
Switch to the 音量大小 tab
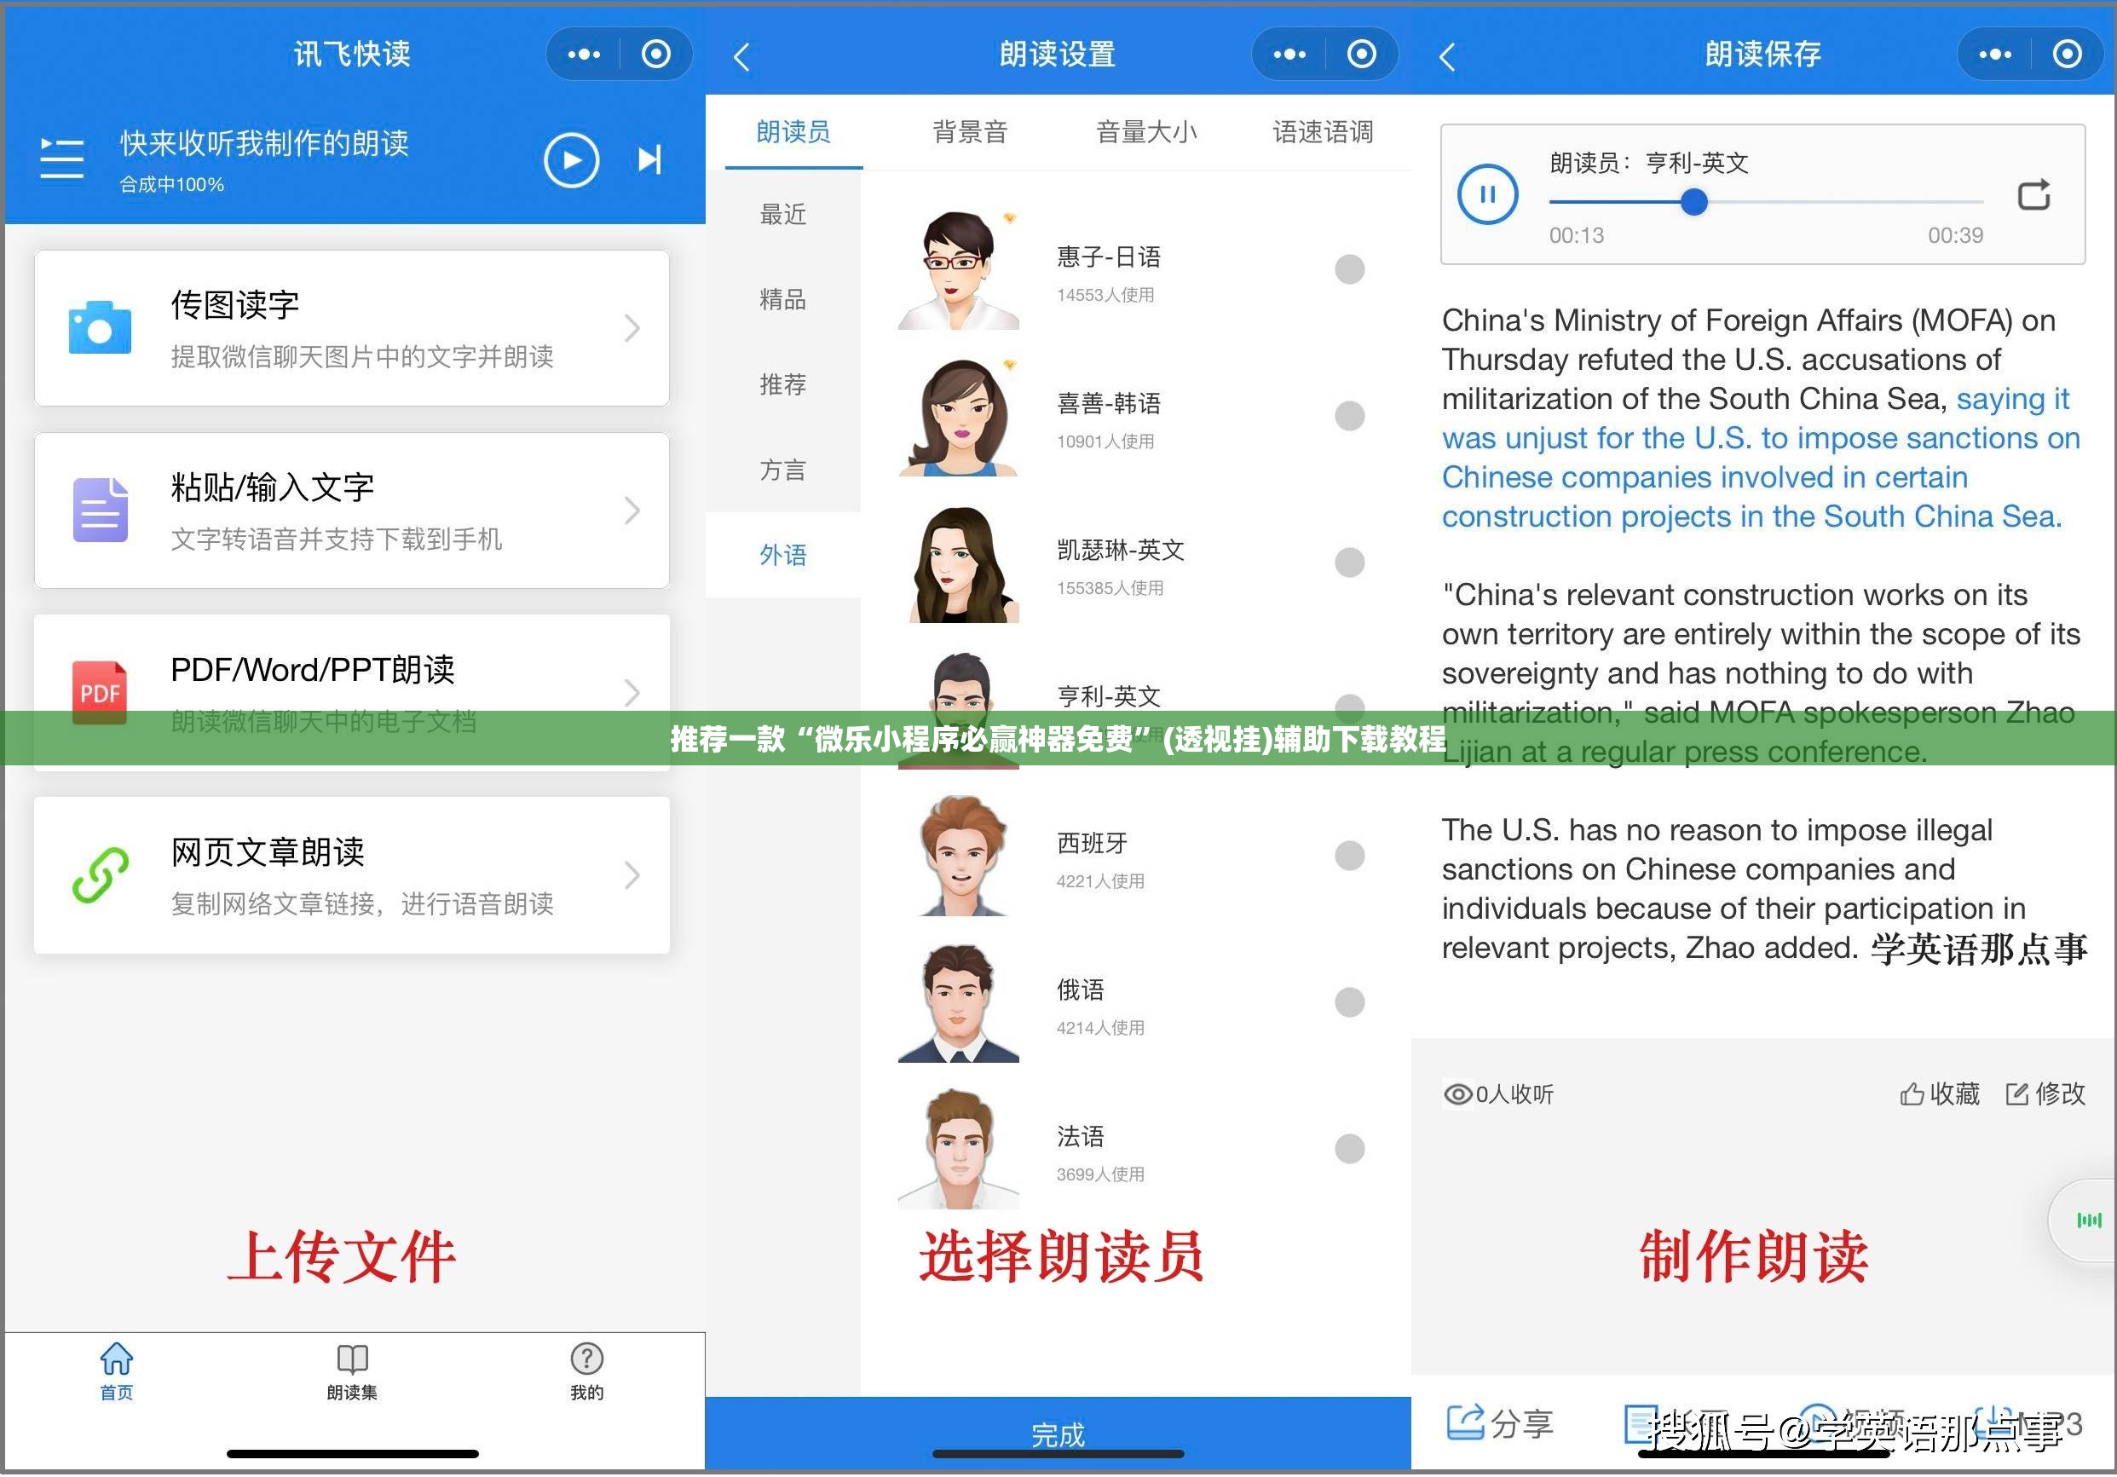(1146, 133)
